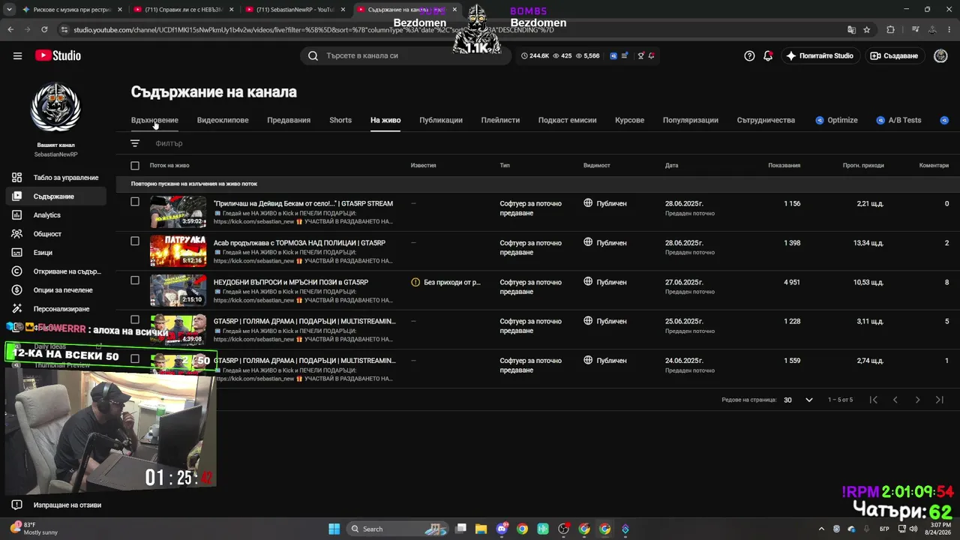Viewport: 960px width, 540px height.
Task: Click the Опции за печелене dollar icon
Action: tap(16, 290)
